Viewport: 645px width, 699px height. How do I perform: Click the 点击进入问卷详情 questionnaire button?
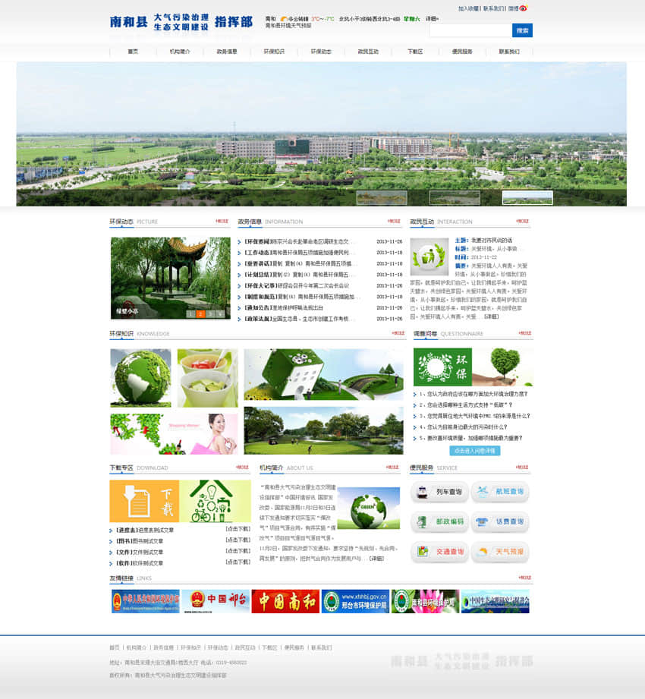[474, 451]
